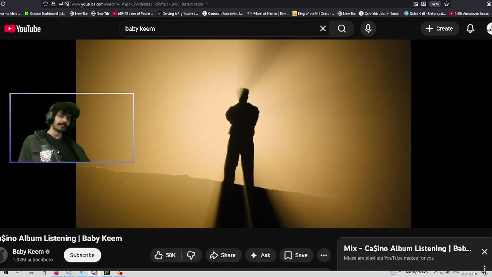Image resolution: width=492 pixels, height=277 pixels.
Task: Open the 'Serving it Right' bookmark
Action: (x=178, y=13)
